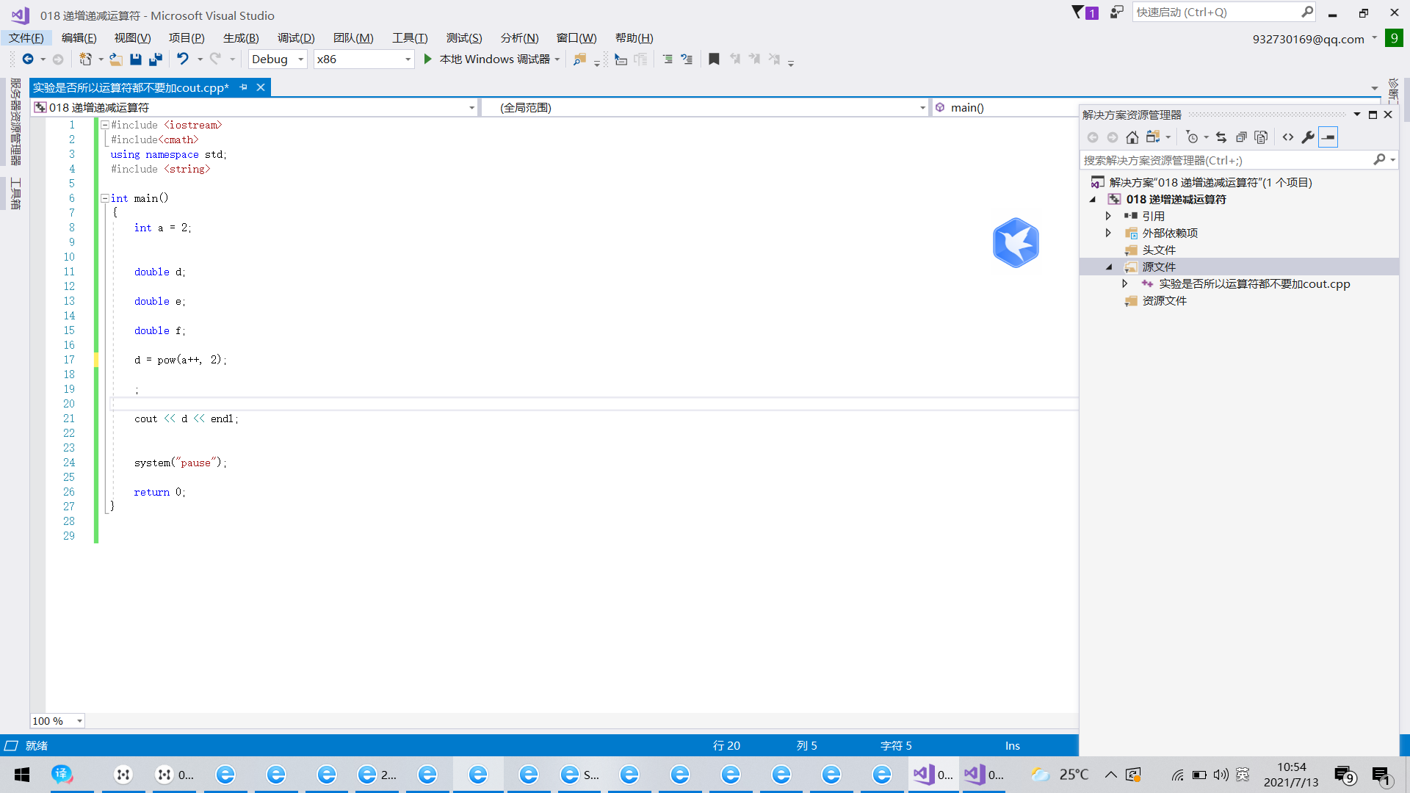Viewport: 1410px width, 793px height.
Task: Click the Collapse All icon in Solution Explorer
Action: [x=1241, y=137]
